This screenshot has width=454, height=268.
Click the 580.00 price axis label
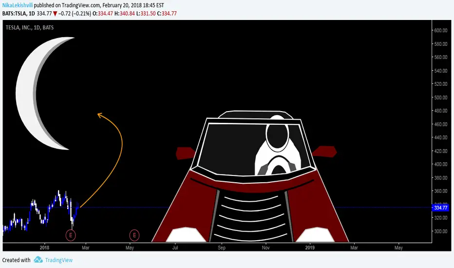tap(441, 44)
